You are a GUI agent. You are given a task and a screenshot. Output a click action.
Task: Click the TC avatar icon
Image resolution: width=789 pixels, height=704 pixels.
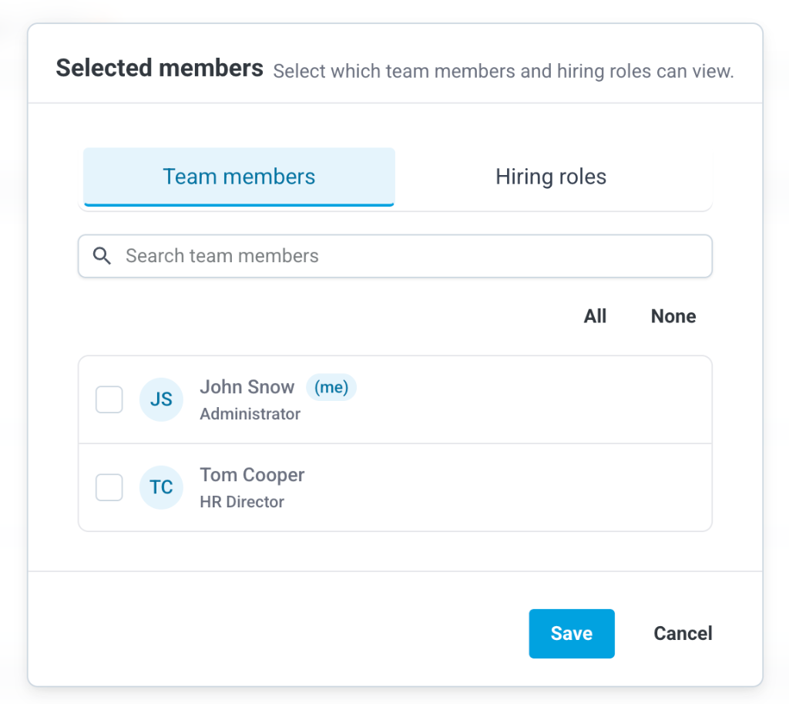tap(161, 487)
